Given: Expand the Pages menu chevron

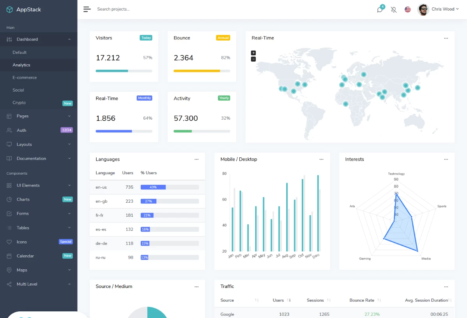Looking at the screenshot, I should coord(69,116).
